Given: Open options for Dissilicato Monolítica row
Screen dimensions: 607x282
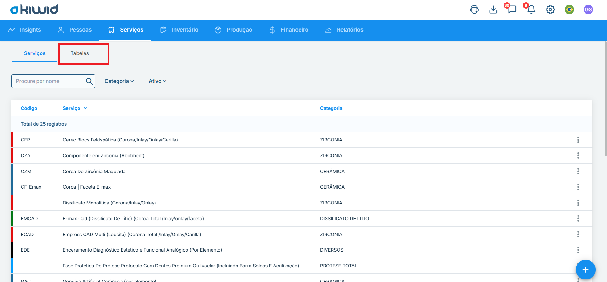Looking at the screenshot, I should (578, 203).
